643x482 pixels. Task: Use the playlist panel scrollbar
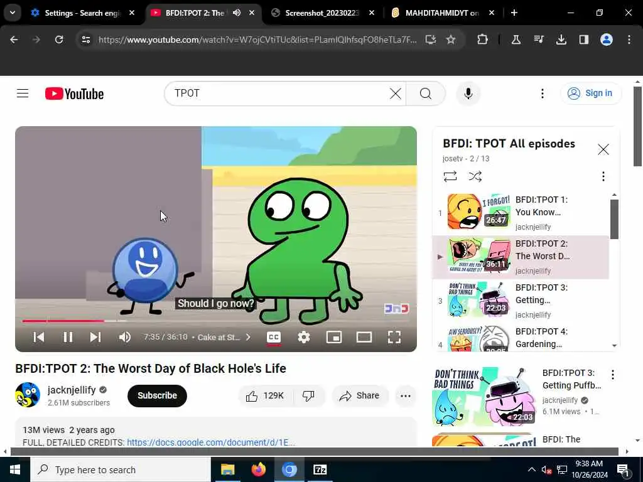[614, 219]
